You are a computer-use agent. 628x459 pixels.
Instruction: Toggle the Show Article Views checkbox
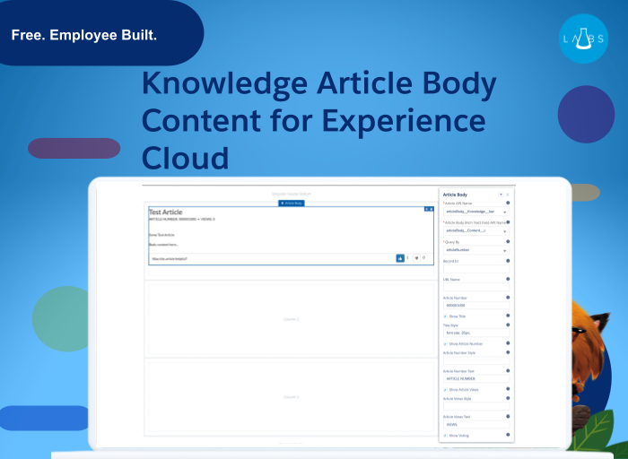click(446, 389)
